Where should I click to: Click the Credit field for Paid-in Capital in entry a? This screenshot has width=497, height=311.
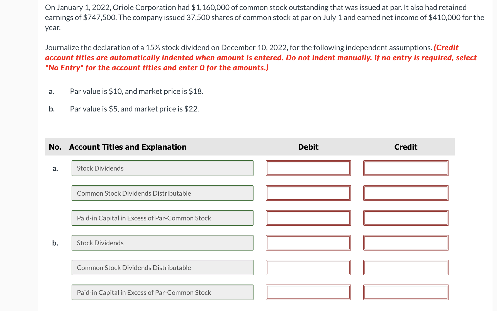pos(405,218)
